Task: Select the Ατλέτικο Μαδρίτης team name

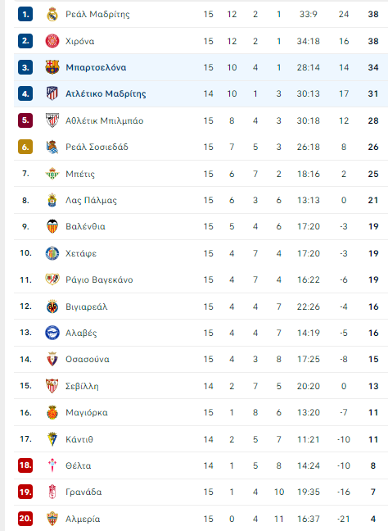Action: point(106,93)
